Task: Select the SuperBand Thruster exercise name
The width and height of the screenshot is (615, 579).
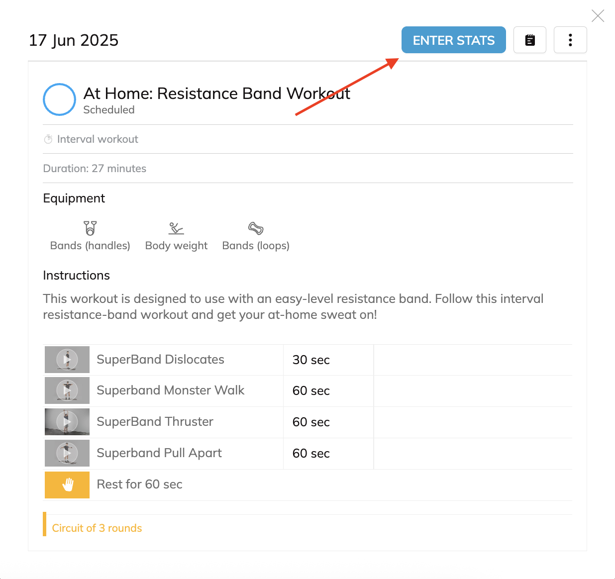Action: [155, 422]
